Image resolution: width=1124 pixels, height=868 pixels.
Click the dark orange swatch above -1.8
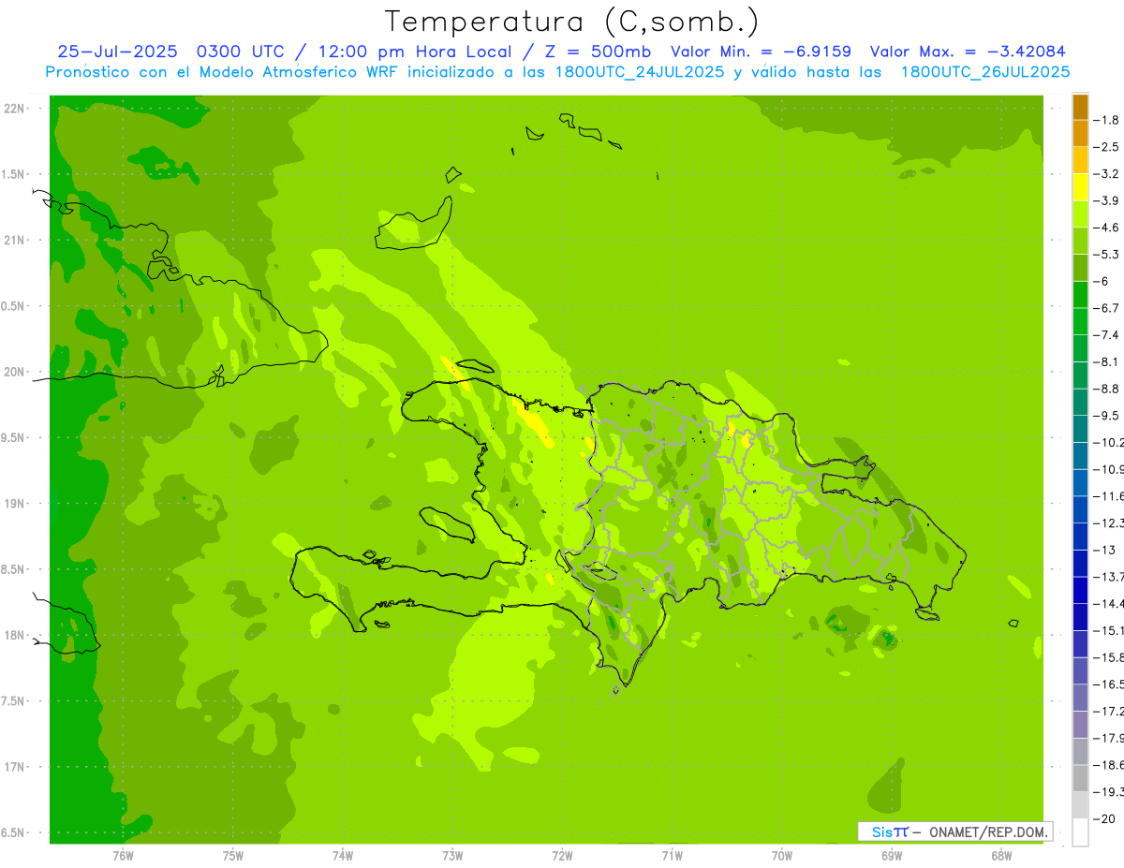pyautogui.click(x=1080, y=107)
